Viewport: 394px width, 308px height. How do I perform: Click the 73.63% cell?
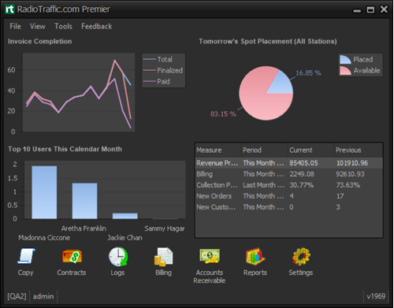coord(348,185)
